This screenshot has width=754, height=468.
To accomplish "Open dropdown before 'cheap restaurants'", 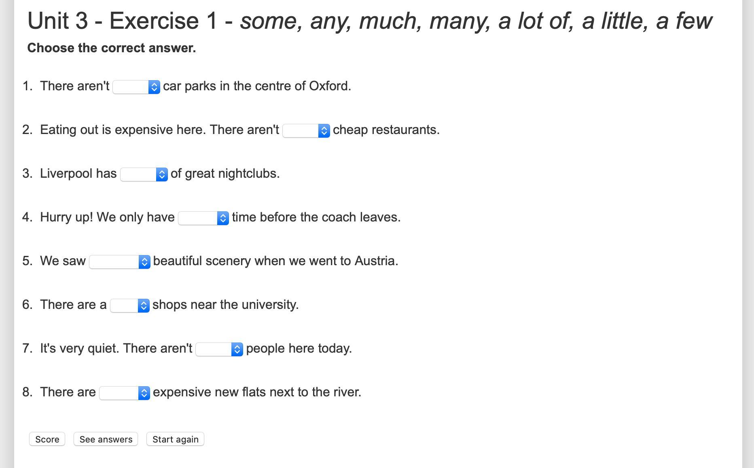I will coord(306,130).
